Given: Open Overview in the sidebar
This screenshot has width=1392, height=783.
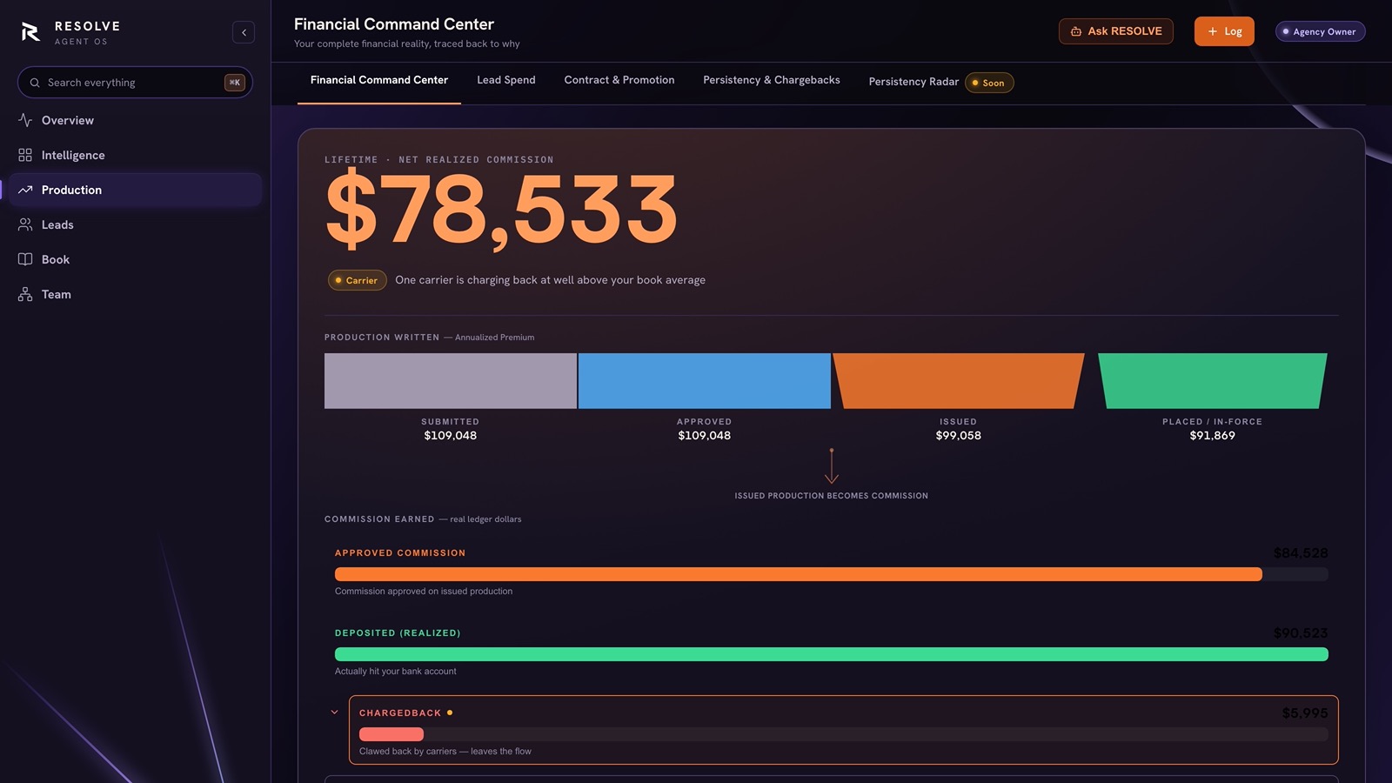Looking at the screenshot, I should click(x=135, y=120).
